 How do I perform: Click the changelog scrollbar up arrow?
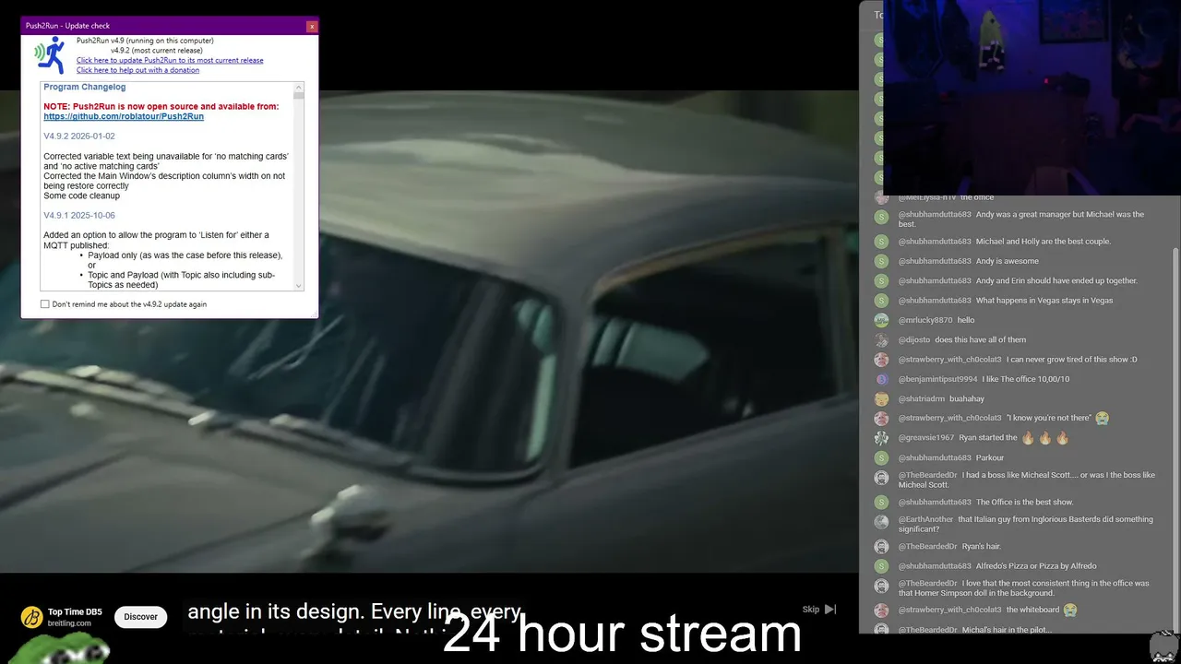[298, 86]
